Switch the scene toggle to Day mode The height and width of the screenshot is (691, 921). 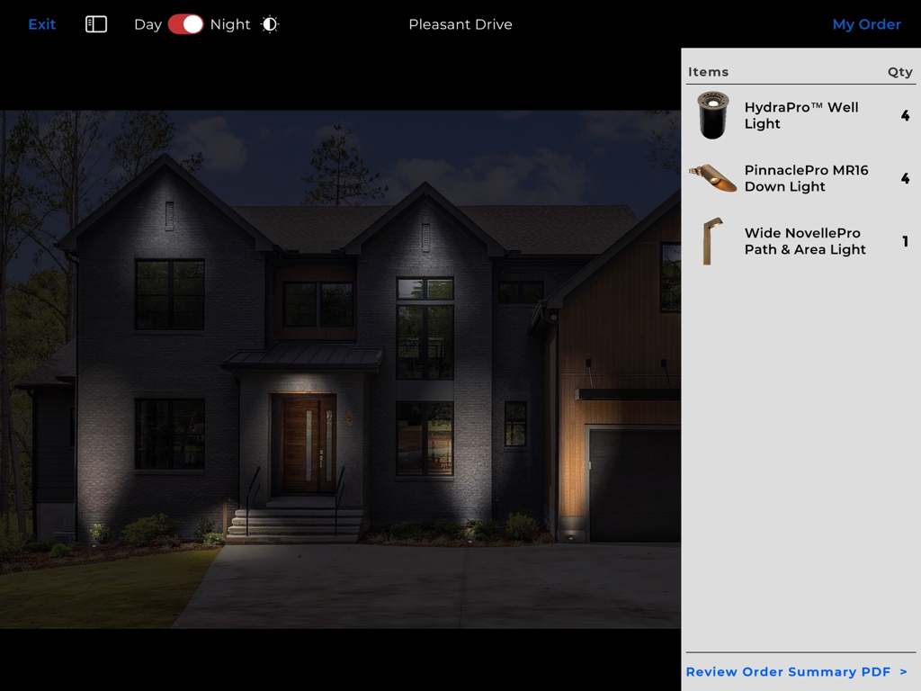(186, 24)
